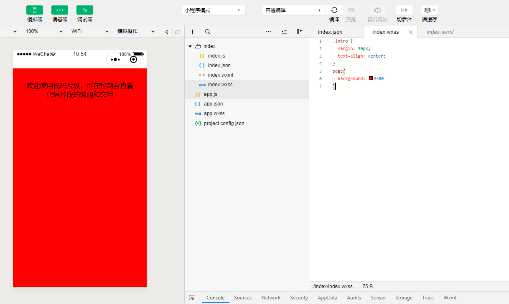This screenshot has height=304, width=509.
Task: Open project.config.json in the file tree
Action: pyautogui.click(x=247, y=123)
